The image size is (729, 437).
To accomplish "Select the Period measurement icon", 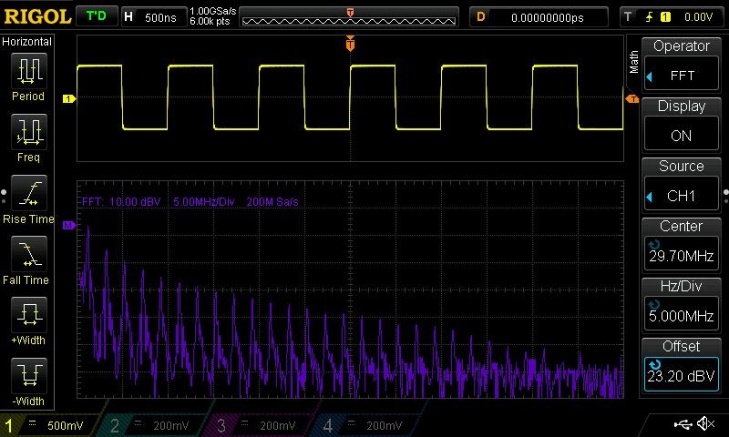I will pos(27,73).
